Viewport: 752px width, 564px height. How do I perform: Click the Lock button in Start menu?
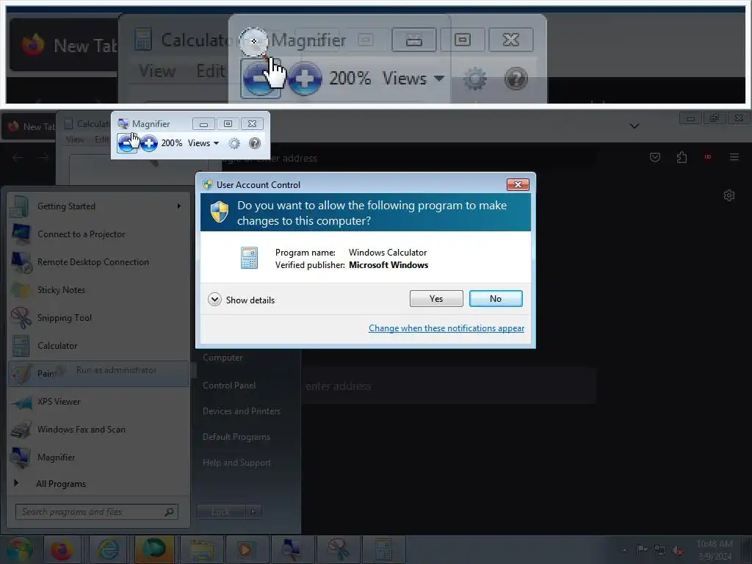[220, 512]
